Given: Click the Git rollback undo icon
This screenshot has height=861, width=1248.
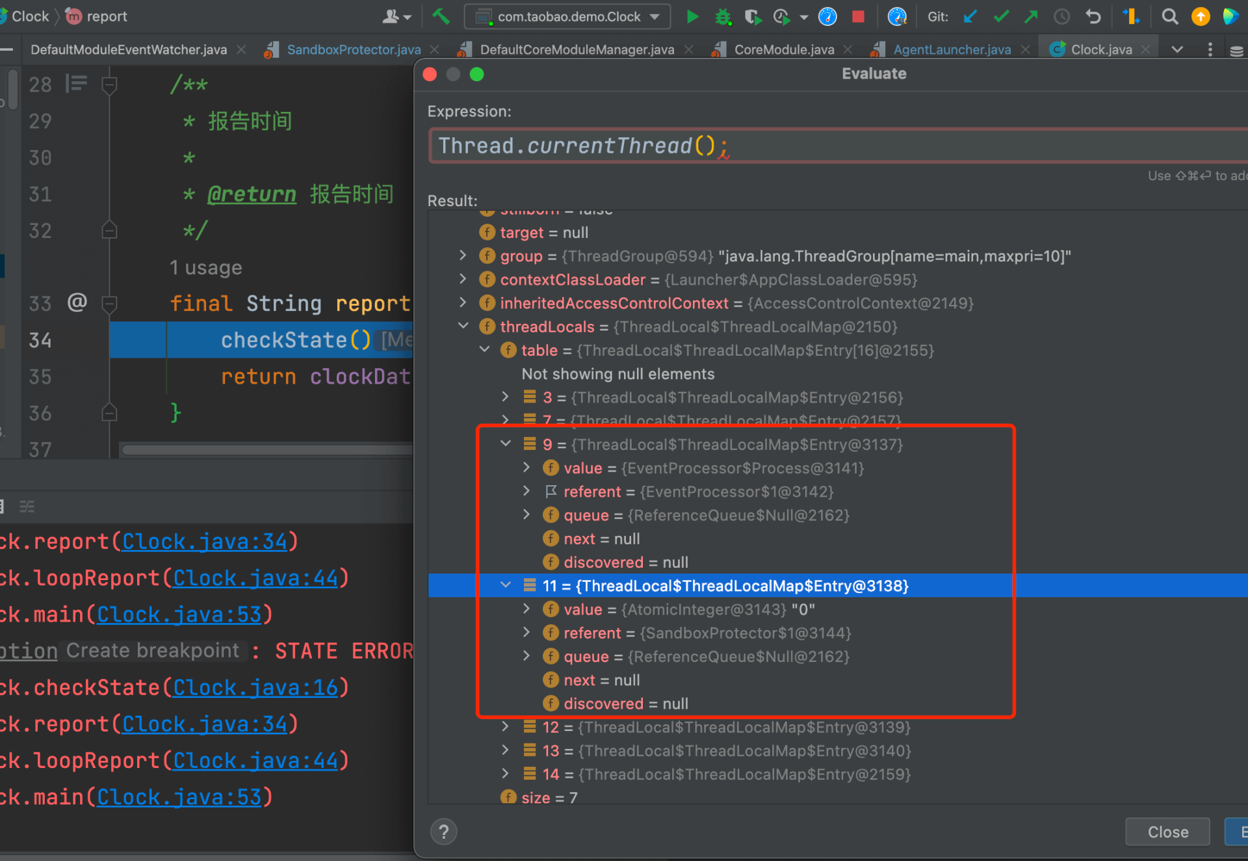Looking at the screenshot, I should tap(1093, 17).
